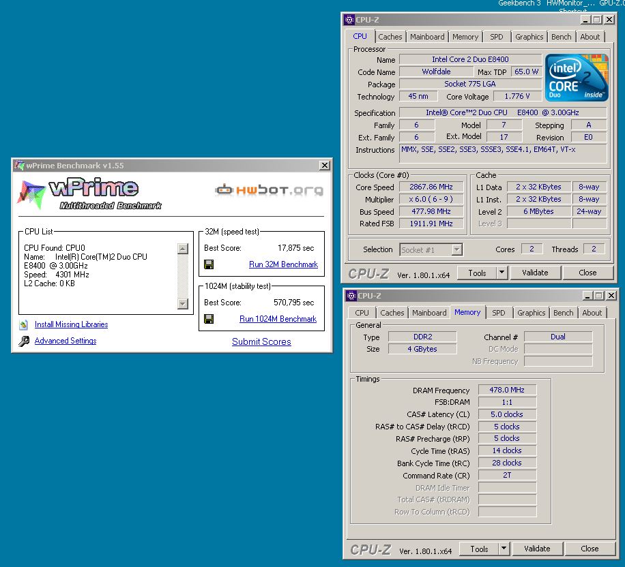Click the Core Speed 2867.86 MHz value
625x567 pixels.
coord(431,187)
